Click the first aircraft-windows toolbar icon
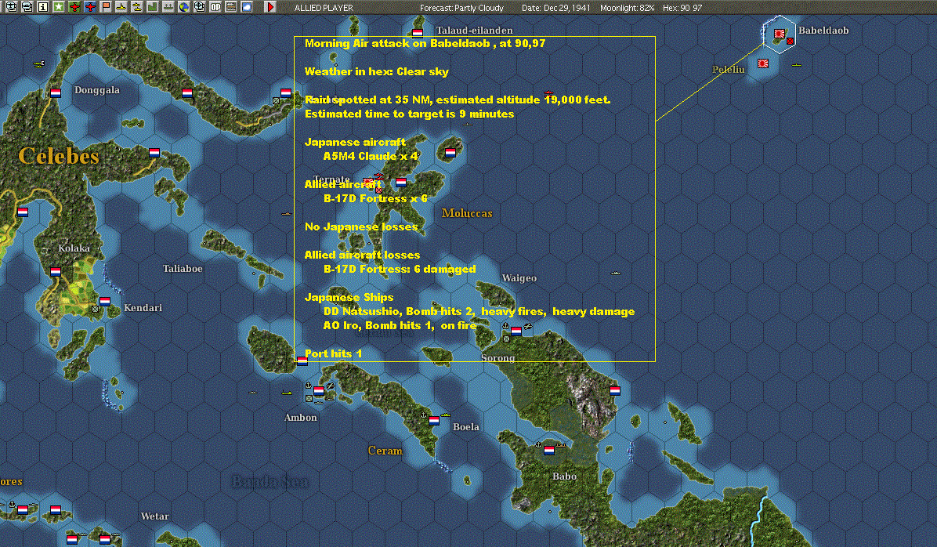This screenshot has width=937, height=547. (x=11, y=7)
